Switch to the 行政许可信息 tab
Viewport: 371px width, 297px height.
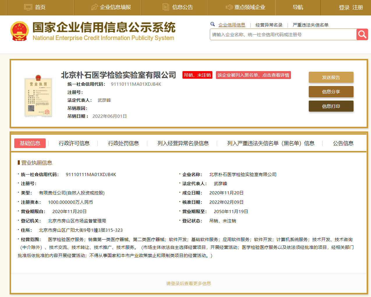(x=74, y=143)
